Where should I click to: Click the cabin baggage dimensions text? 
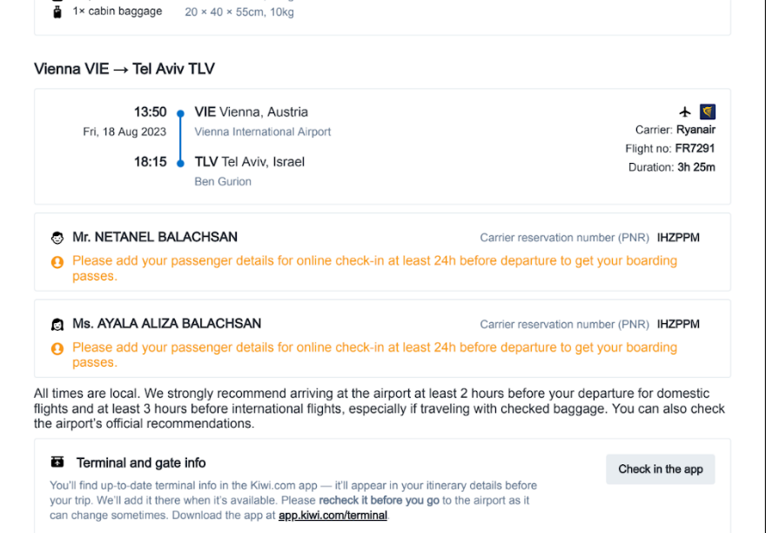pyautogui.click(x=239, y=12)
